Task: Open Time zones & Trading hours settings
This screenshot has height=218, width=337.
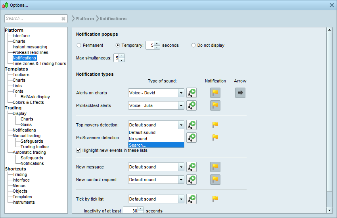Action: (39, 63)
